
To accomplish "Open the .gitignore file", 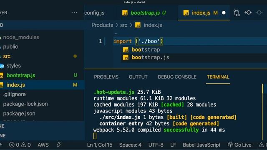I will [14, 95].
